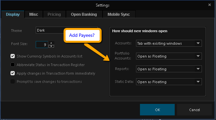Click the 'Portfolio Accounts:' label
216x120 pixels.
123,56
